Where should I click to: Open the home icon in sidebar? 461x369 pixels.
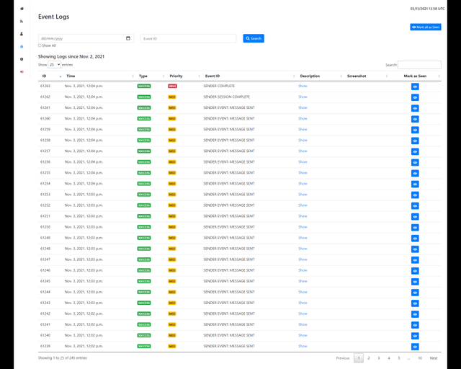click(22, 9)
